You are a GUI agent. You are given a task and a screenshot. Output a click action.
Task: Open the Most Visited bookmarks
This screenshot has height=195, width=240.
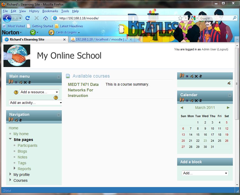click(x=14, y=26)
